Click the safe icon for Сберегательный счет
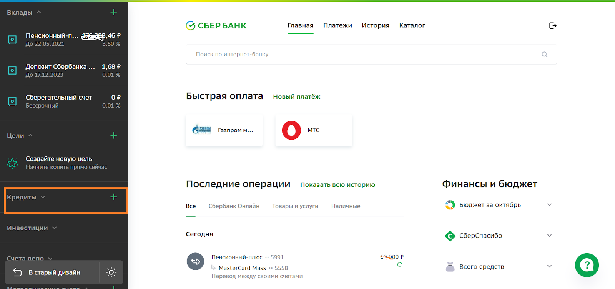The width and height of the screenshot is (615, 289). (x=12, y=101)
